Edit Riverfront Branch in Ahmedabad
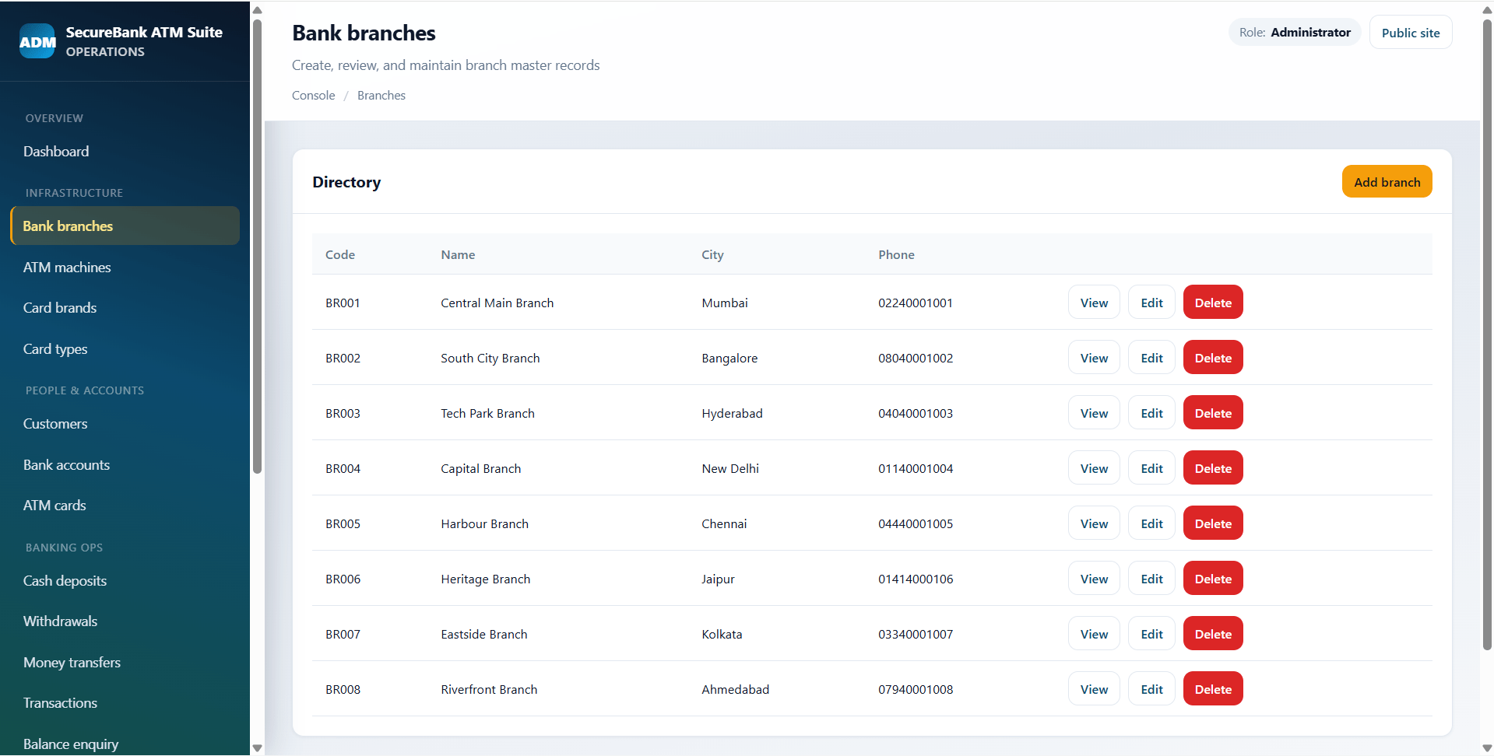 coord(1151,689)
